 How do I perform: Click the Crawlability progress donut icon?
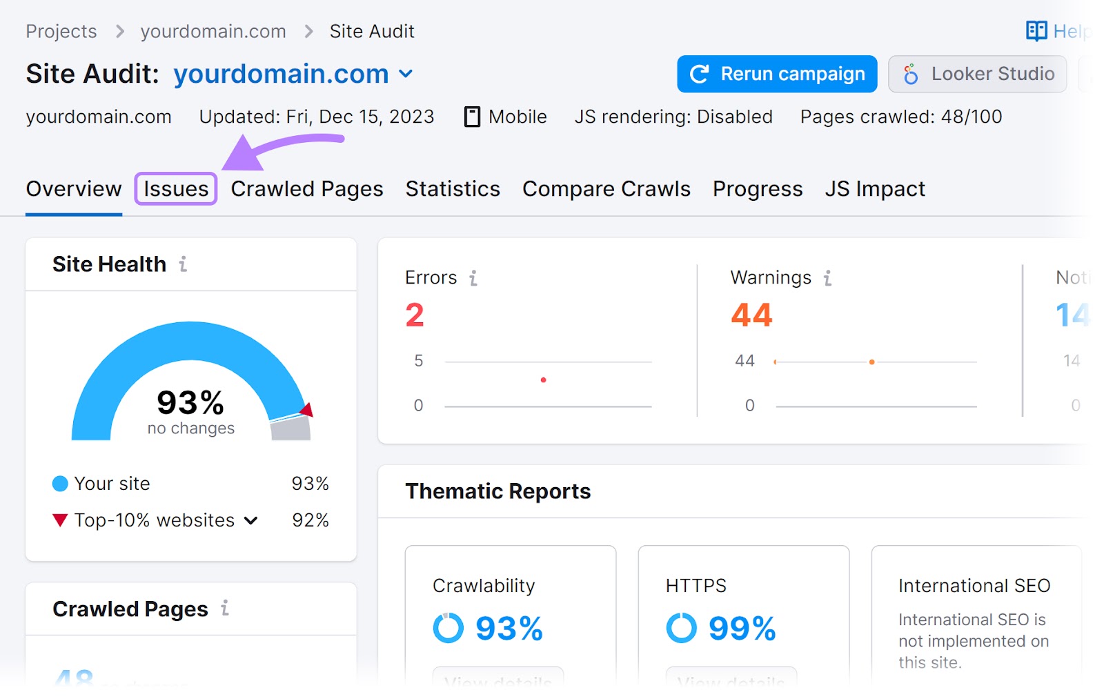(x=448, y=628)
